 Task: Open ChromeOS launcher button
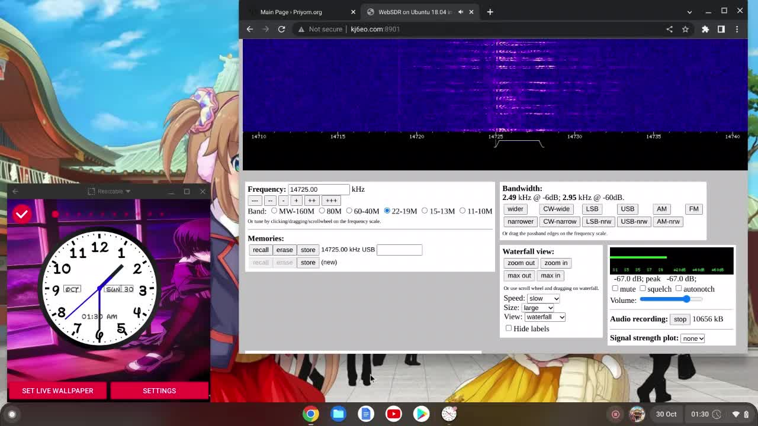(x=12, y=414)
